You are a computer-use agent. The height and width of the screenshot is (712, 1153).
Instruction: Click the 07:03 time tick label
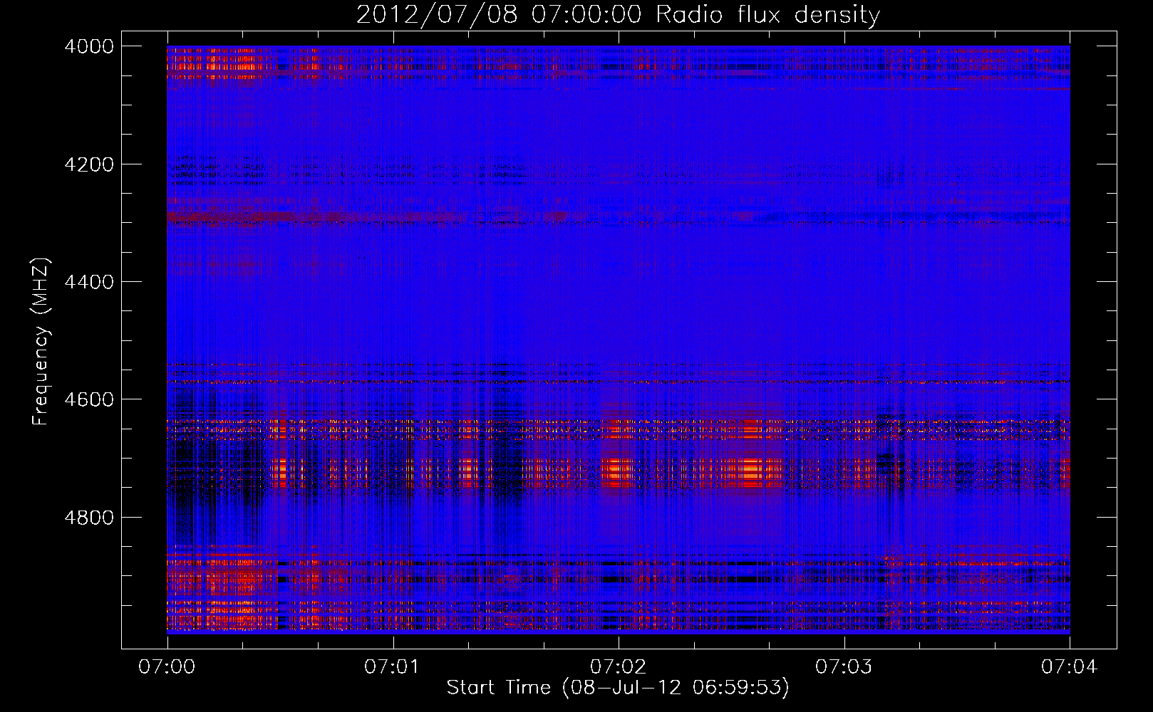(844, 667)
